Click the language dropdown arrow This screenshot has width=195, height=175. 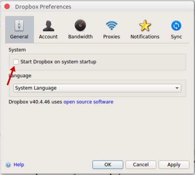coord(177,88)
